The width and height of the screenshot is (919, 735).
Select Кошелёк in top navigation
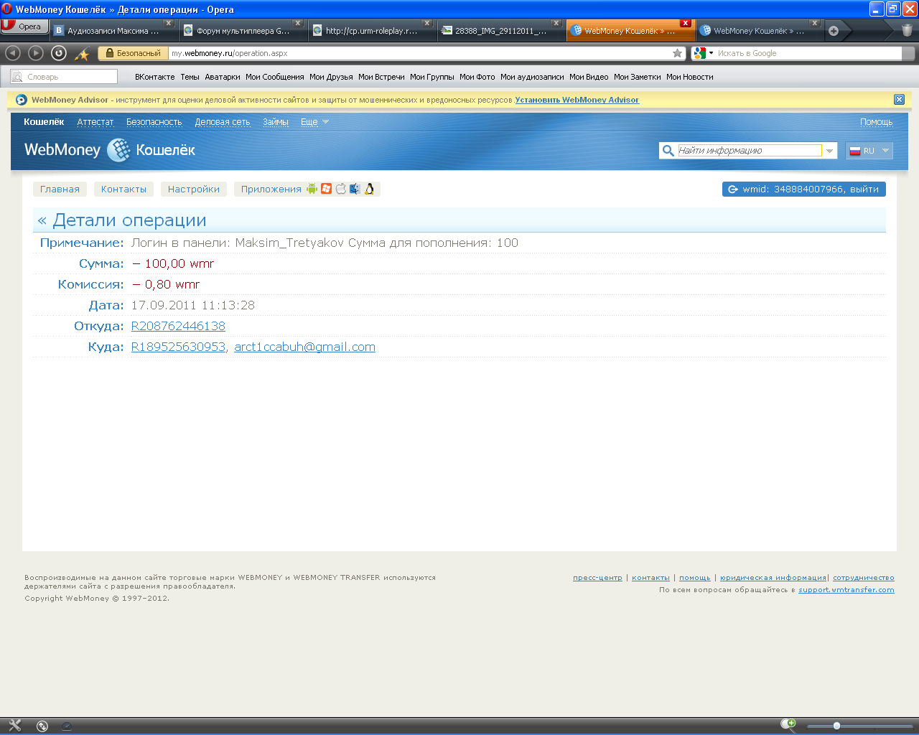tap(44, 122)
